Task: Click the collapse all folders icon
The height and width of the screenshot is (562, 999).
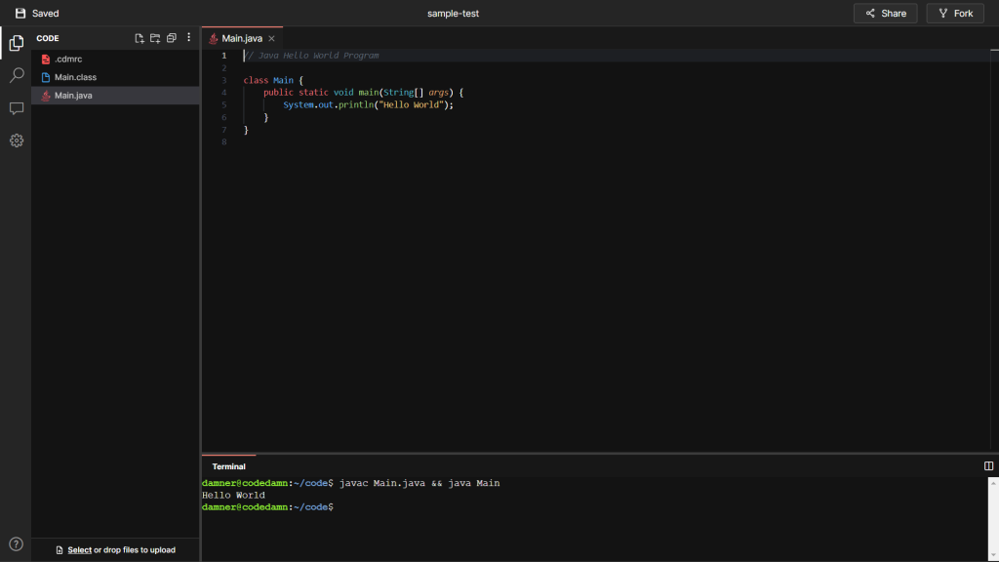Action: tap(172, 38)
